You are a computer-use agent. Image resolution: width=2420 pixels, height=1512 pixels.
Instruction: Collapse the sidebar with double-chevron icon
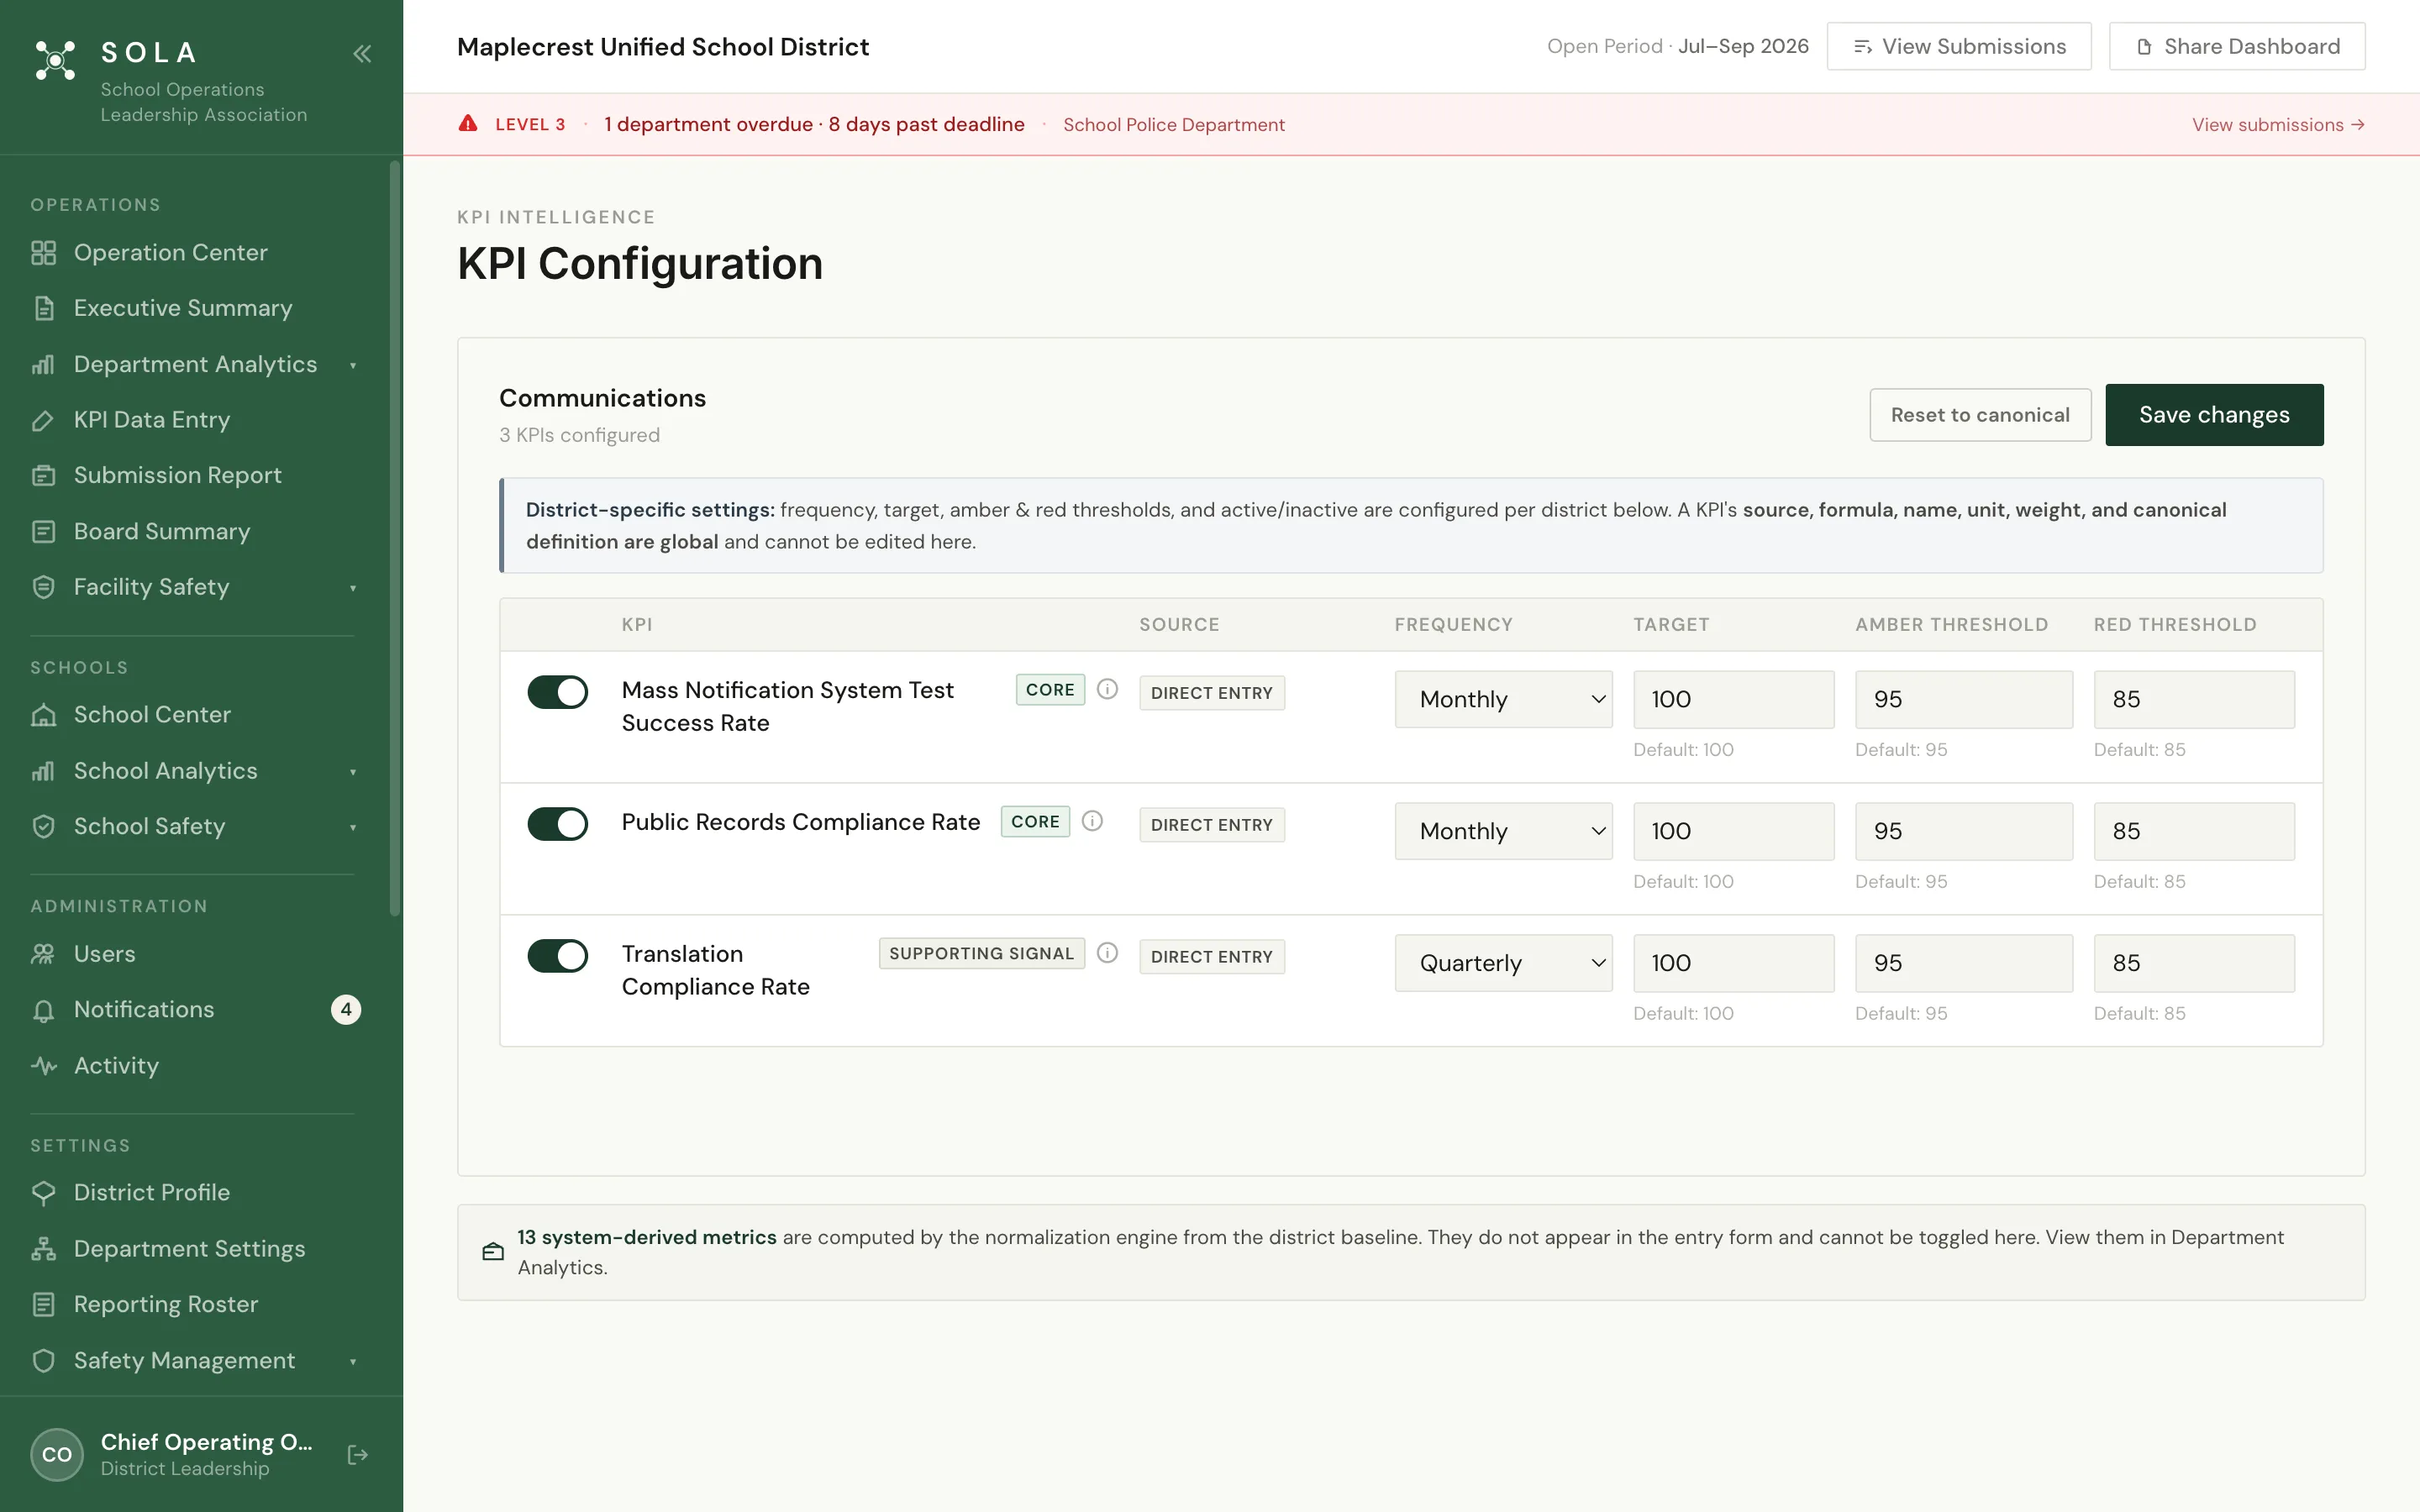pyautogui.click(x=362, y=53)
